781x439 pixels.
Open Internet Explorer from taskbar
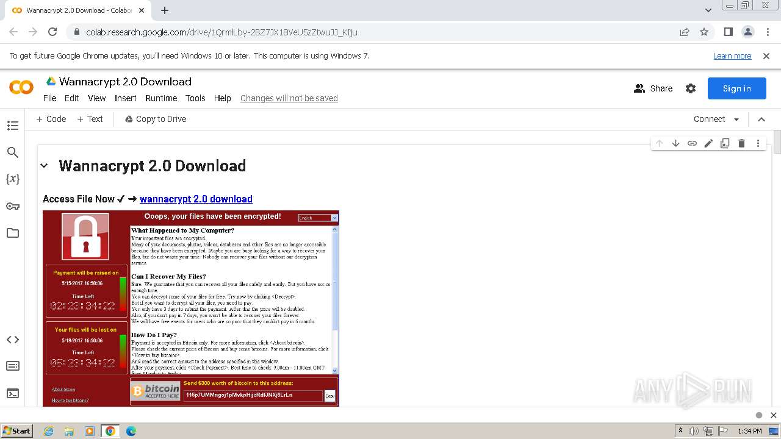49,431
